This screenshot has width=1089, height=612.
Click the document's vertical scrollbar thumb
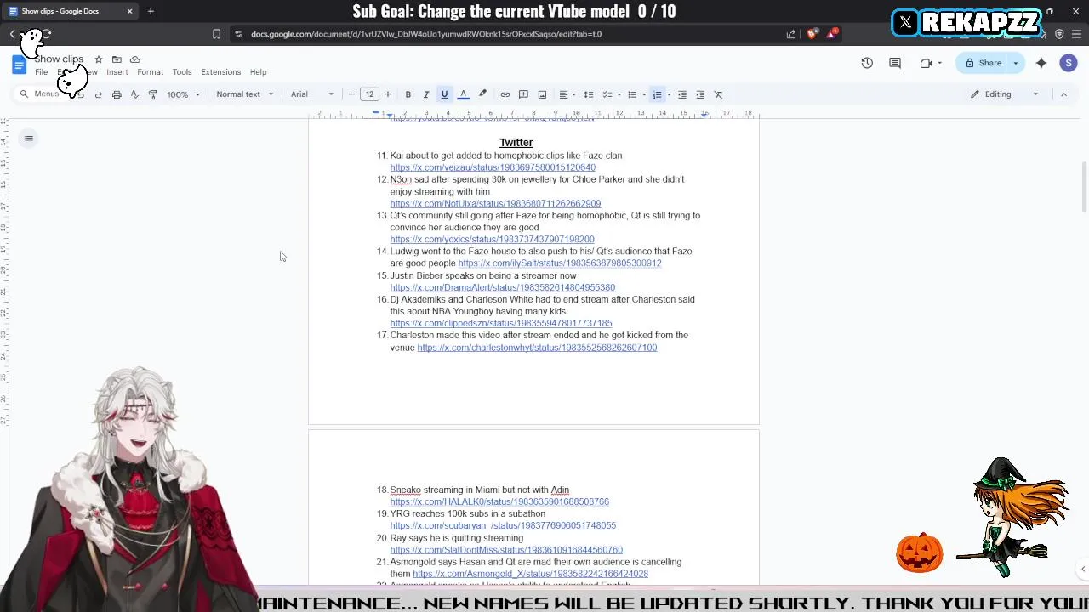point(1083,187)
